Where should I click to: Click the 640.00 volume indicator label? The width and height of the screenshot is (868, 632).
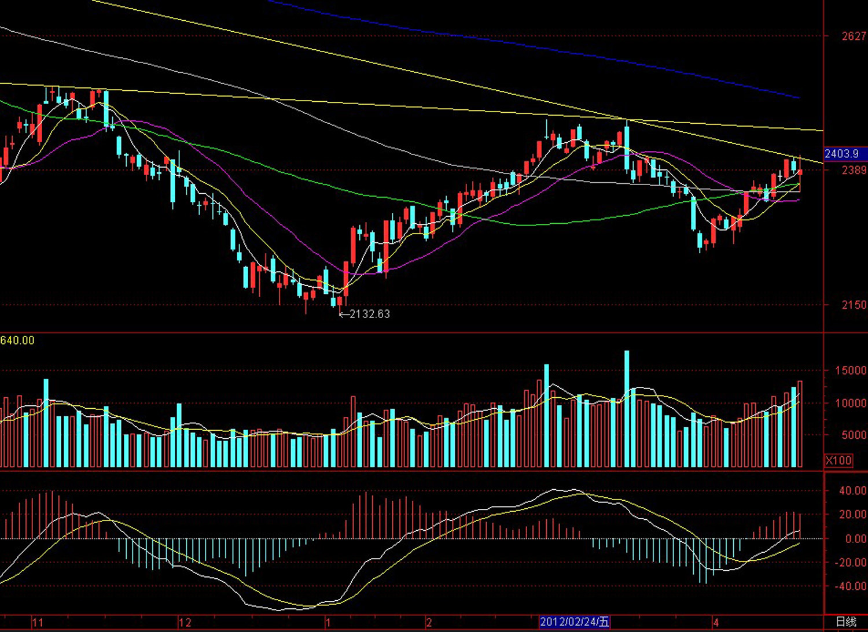pos(17,341)
